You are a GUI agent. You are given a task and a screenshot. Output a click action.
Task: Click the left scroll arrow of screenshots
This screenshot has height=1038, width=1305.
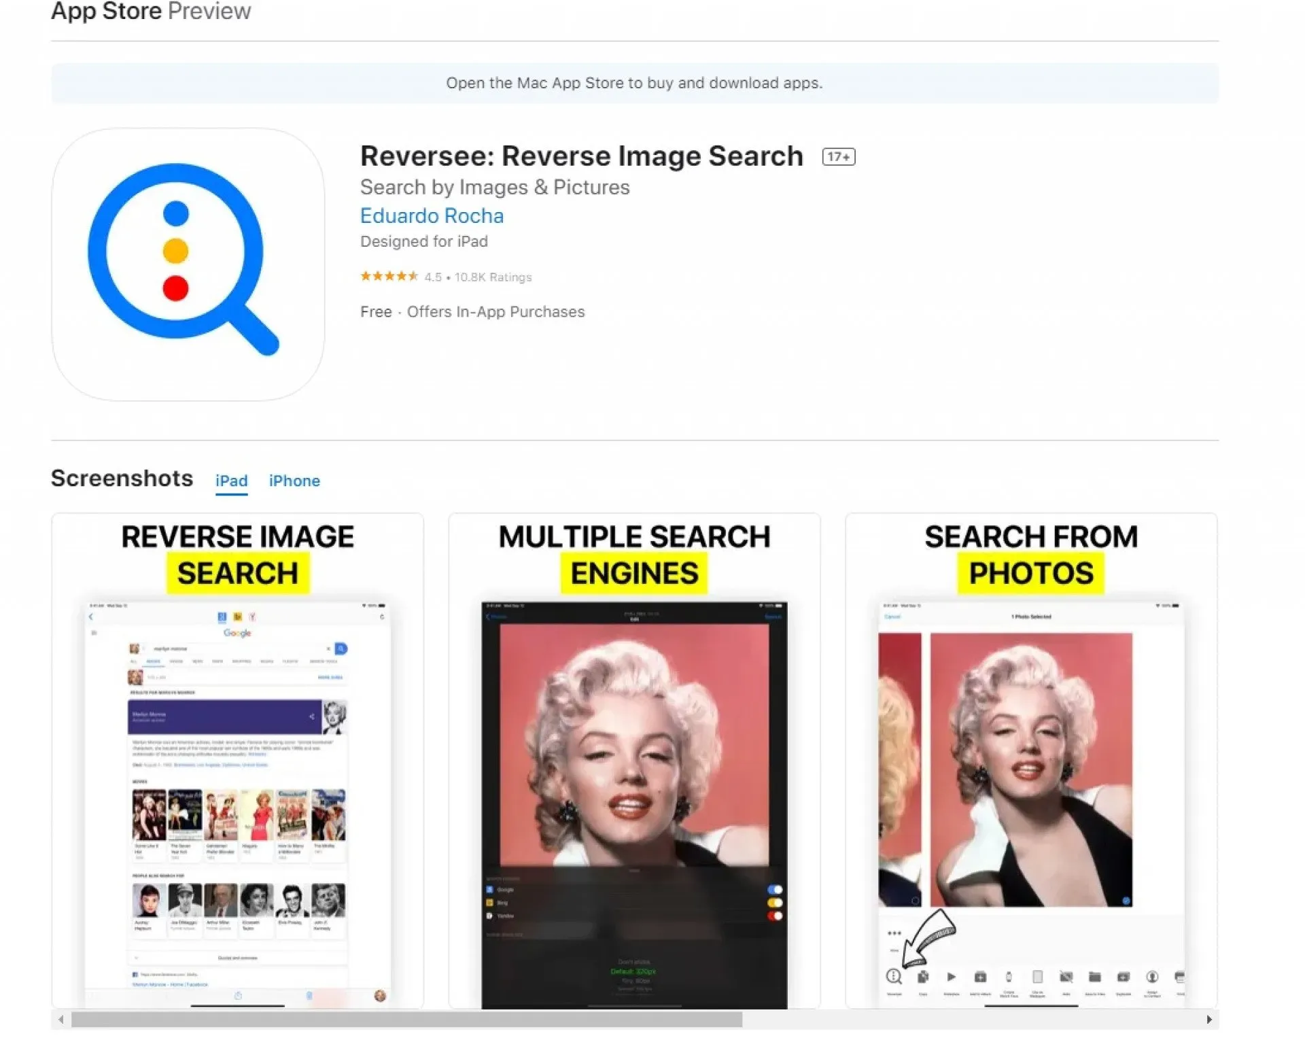(61, 1019)
